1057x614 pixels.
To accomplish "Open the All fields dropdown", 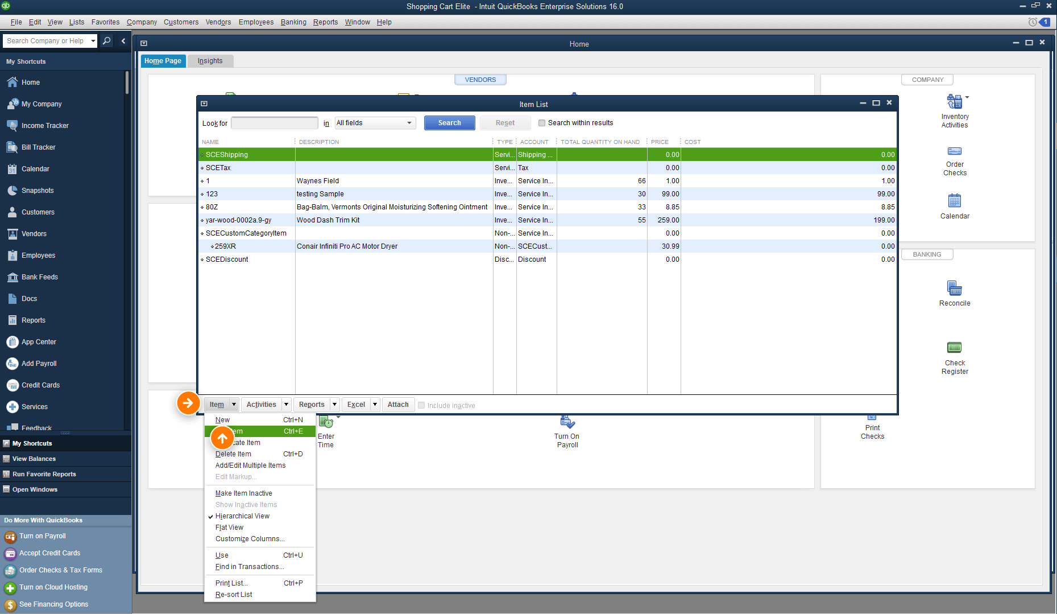I will 375,123.
